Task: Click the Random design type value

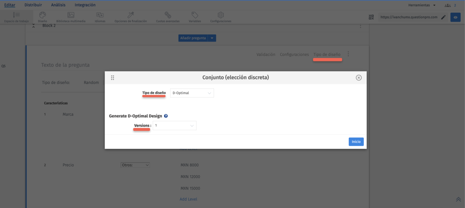Action: click(x=91, y=83)
